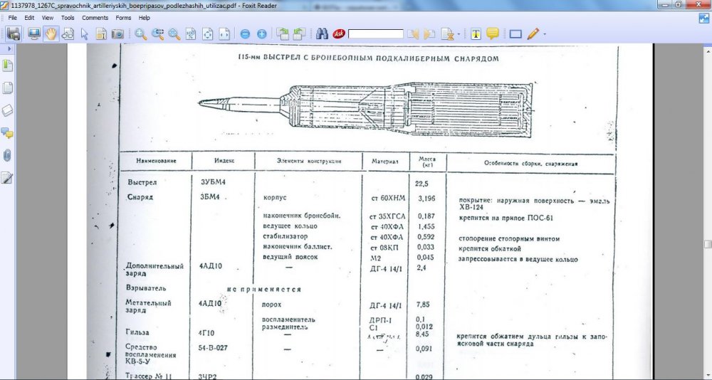Screen dimensions: 712x380
Task: Select the Hand tool
Action: coord(51,33)
